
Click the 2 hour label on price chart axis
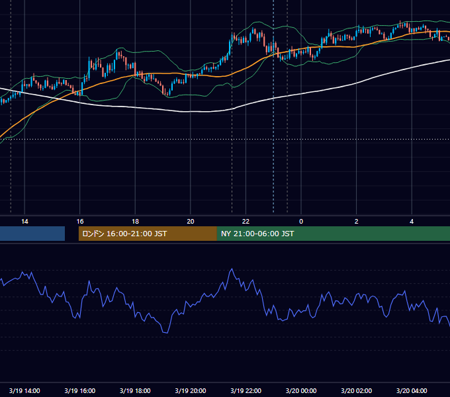[357, 222]
